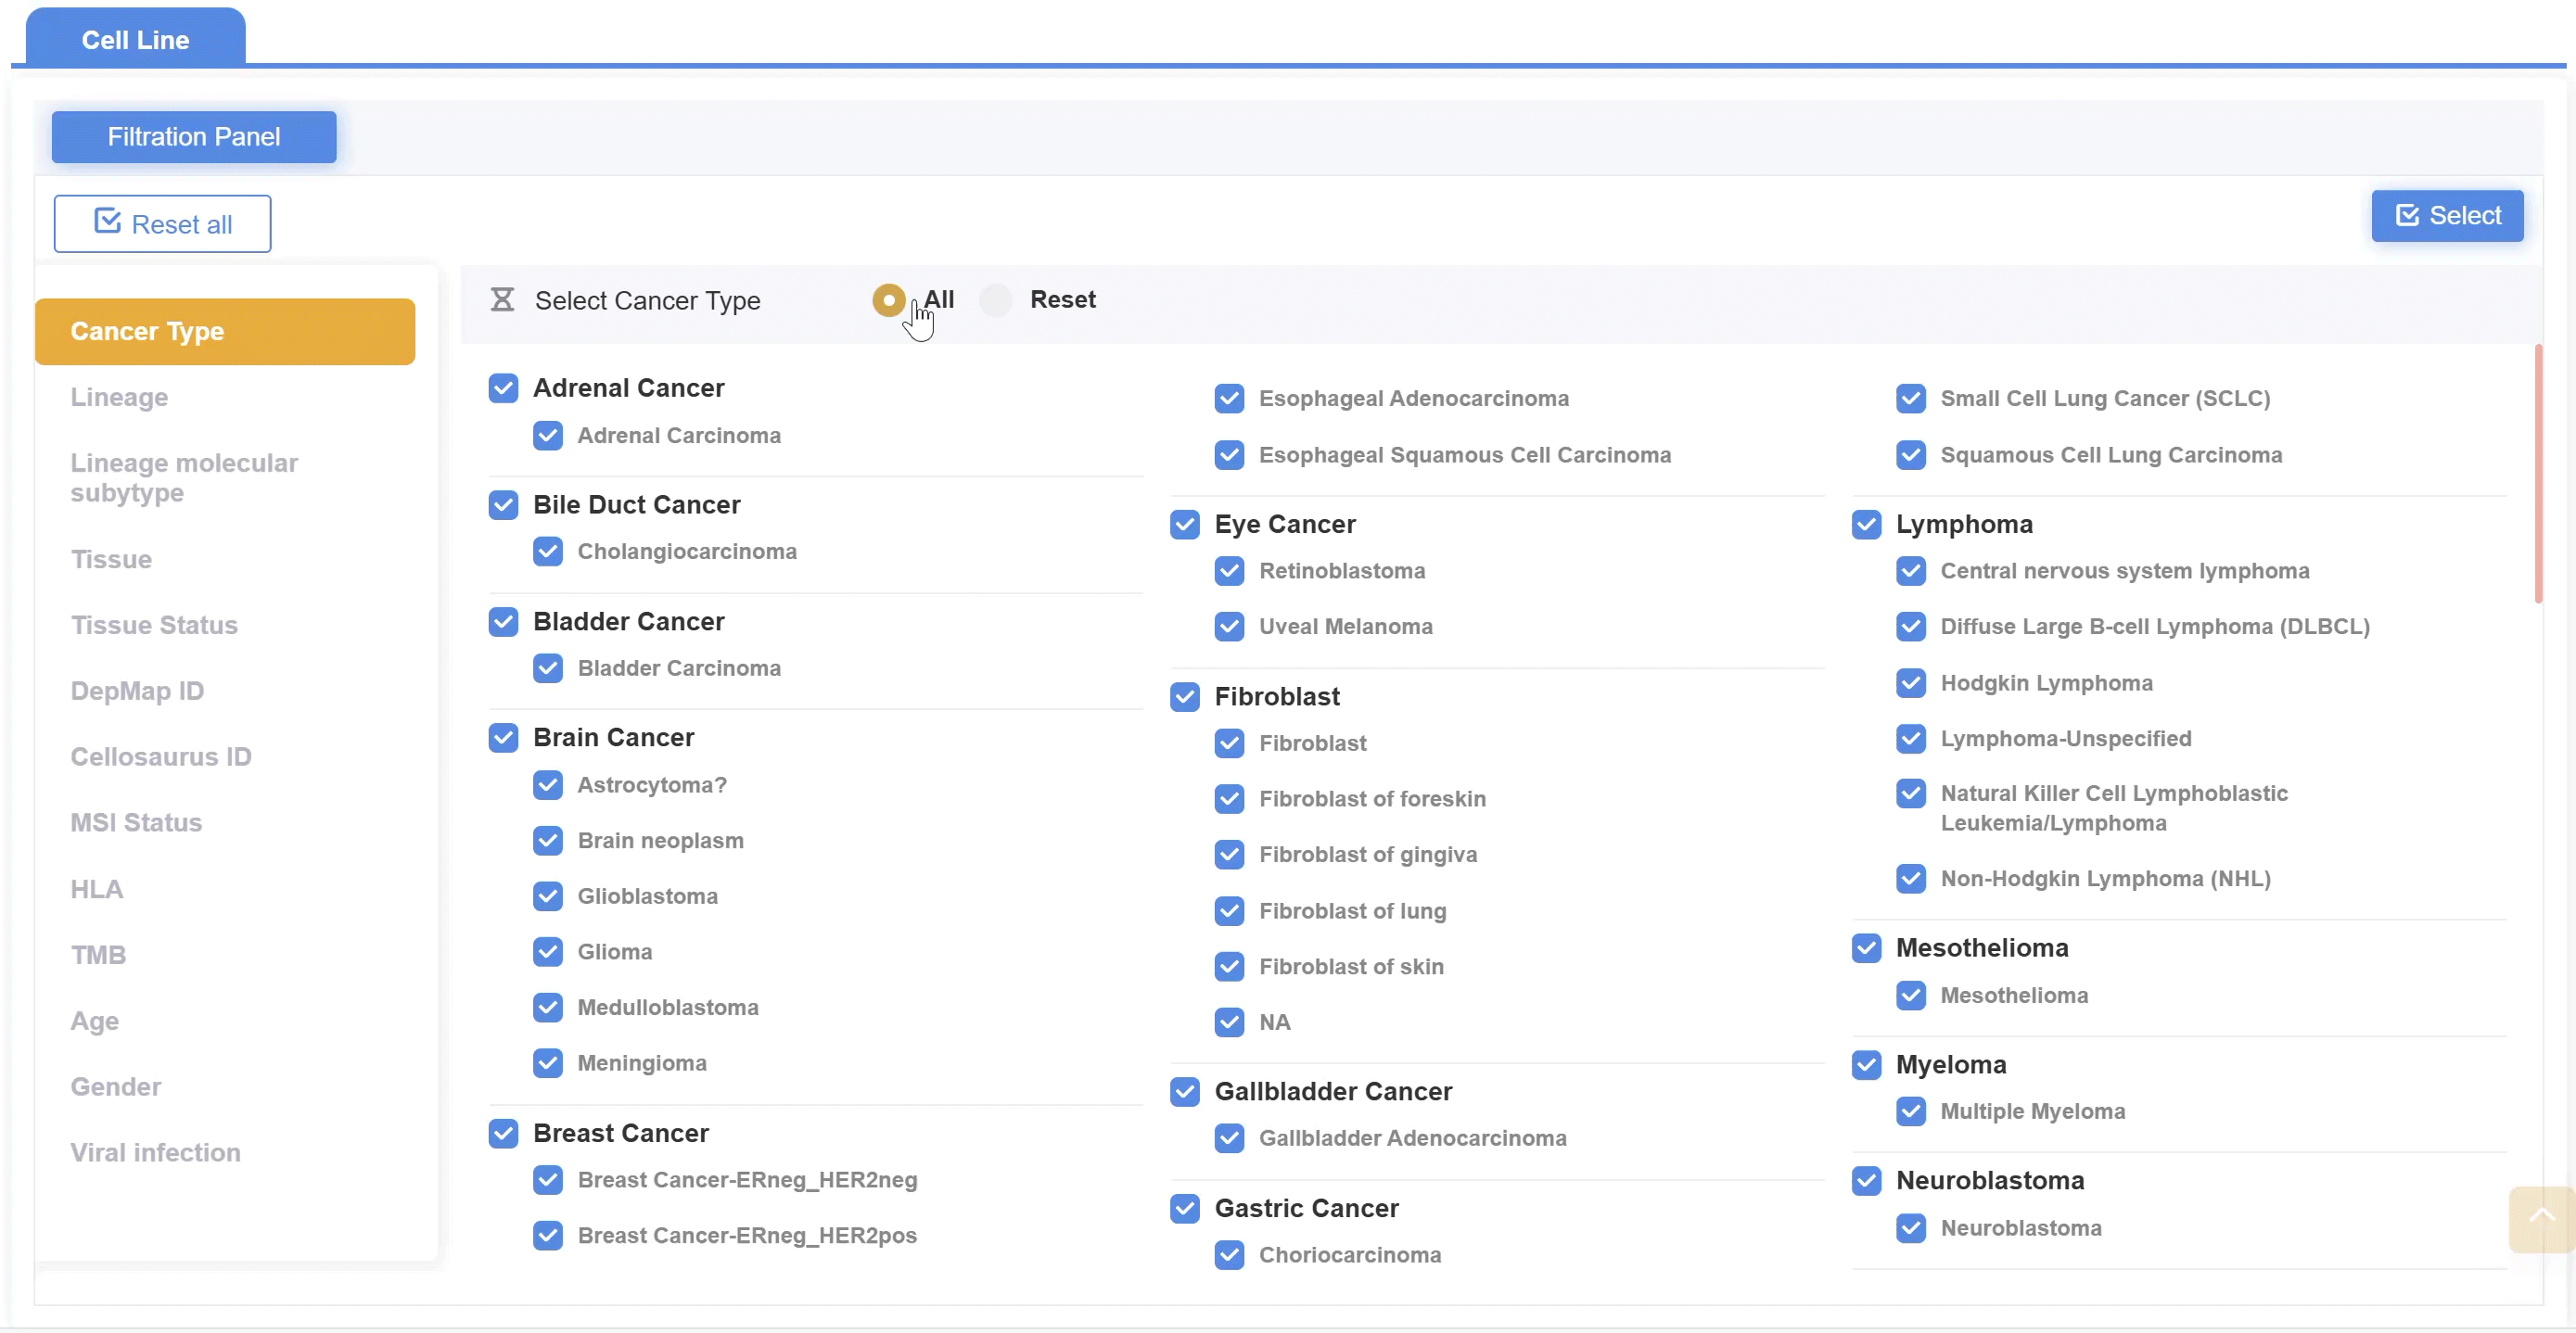Screen dimensions: 2576x1333
Task: Toggle the Lymphoma group checkbox
Action: pos(1866,524)
